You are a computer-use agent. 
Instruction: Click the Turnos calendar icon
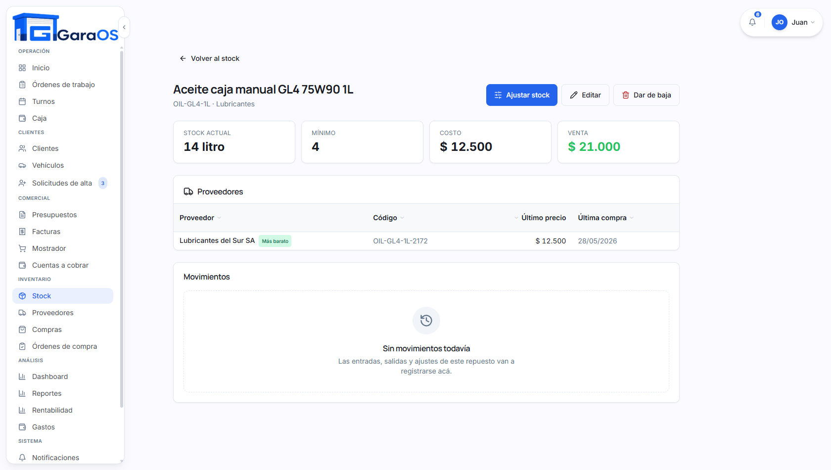click(22, 101)
